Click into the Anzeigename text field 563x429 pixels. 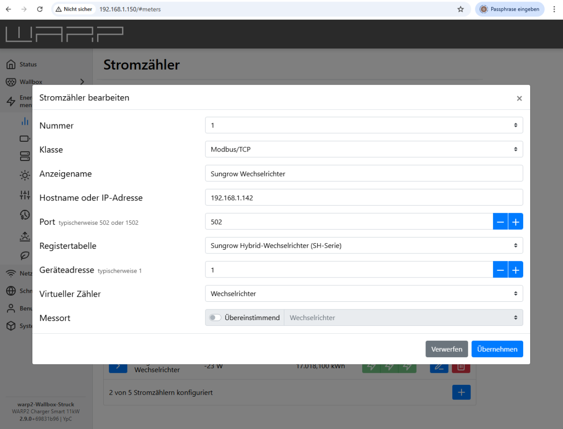coord(364,174)
